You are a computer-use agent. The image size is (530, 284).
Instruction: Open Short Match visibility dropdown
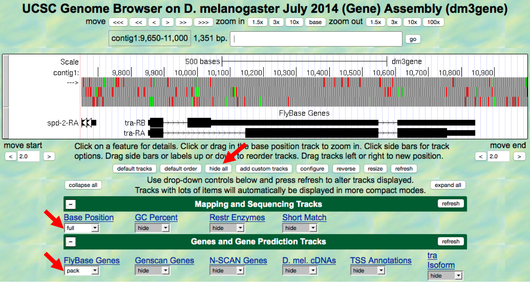coord(300,228)
